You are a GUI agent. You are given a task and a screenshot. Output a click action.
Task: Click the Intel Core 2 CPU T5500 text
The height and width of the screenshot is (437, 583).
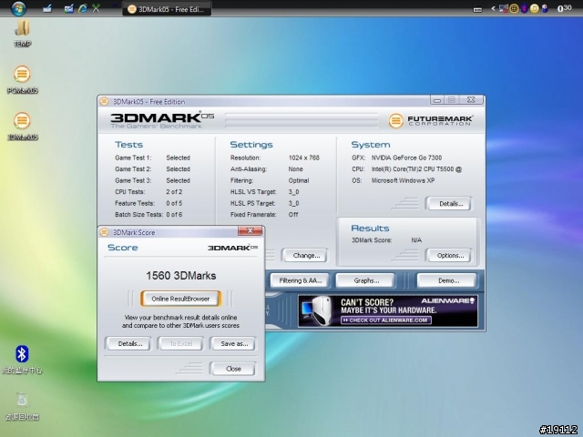click(416, 169)
